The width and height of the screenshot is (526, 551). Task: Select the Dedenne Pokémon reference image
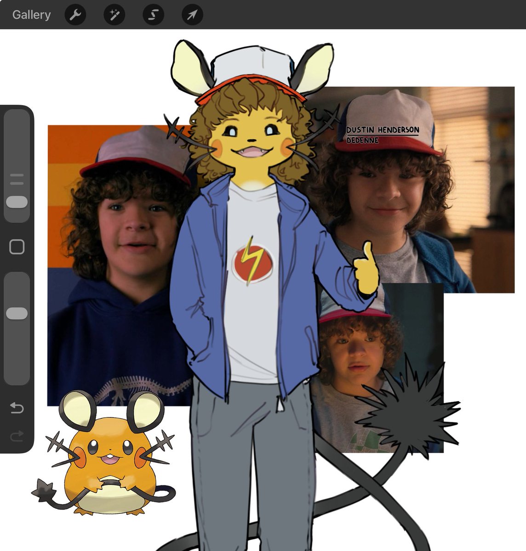(x=104, y=452)
